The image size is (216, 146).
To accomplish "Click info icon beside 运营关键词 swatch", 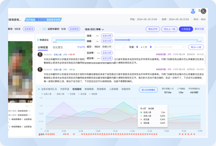I will pyautogui.click(x=40, y=29).
